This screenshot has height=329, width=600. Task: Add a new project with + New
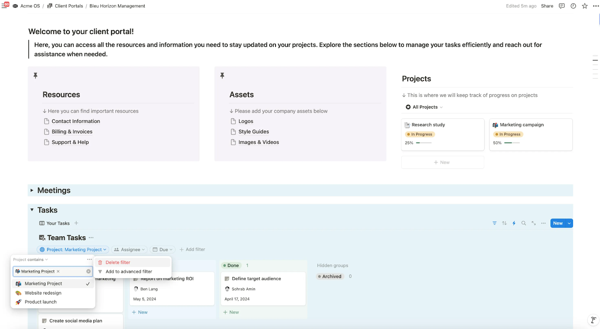pos(442,162)
